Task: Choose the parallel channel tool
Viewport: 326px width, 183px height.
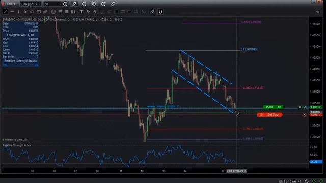Action: coord(45,12)
